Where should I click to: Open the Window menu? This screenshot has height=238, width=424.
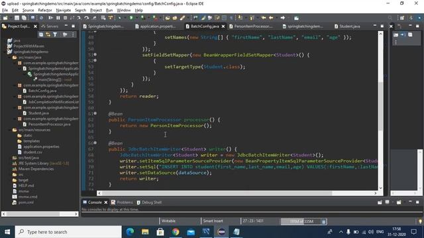[x=124, y=11]
